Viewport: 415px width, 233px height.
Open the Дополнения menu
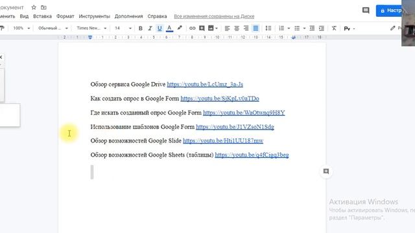point(128,16)
